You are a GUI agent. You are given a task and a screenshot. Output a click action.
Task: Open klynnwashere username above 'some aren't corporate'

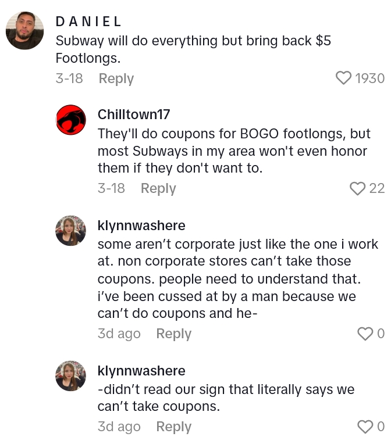tap(141, 225)
